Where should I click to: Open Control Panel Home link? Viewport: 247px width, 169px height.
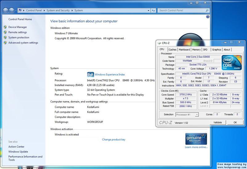pyautogui.click(x=20, y=19)
